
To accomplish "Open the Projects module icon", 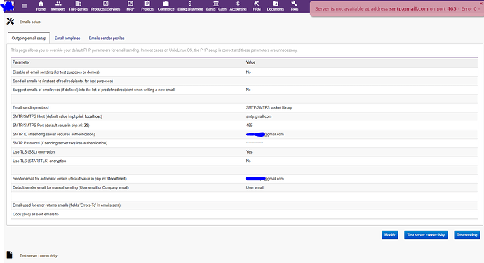I will pos(147,4).
